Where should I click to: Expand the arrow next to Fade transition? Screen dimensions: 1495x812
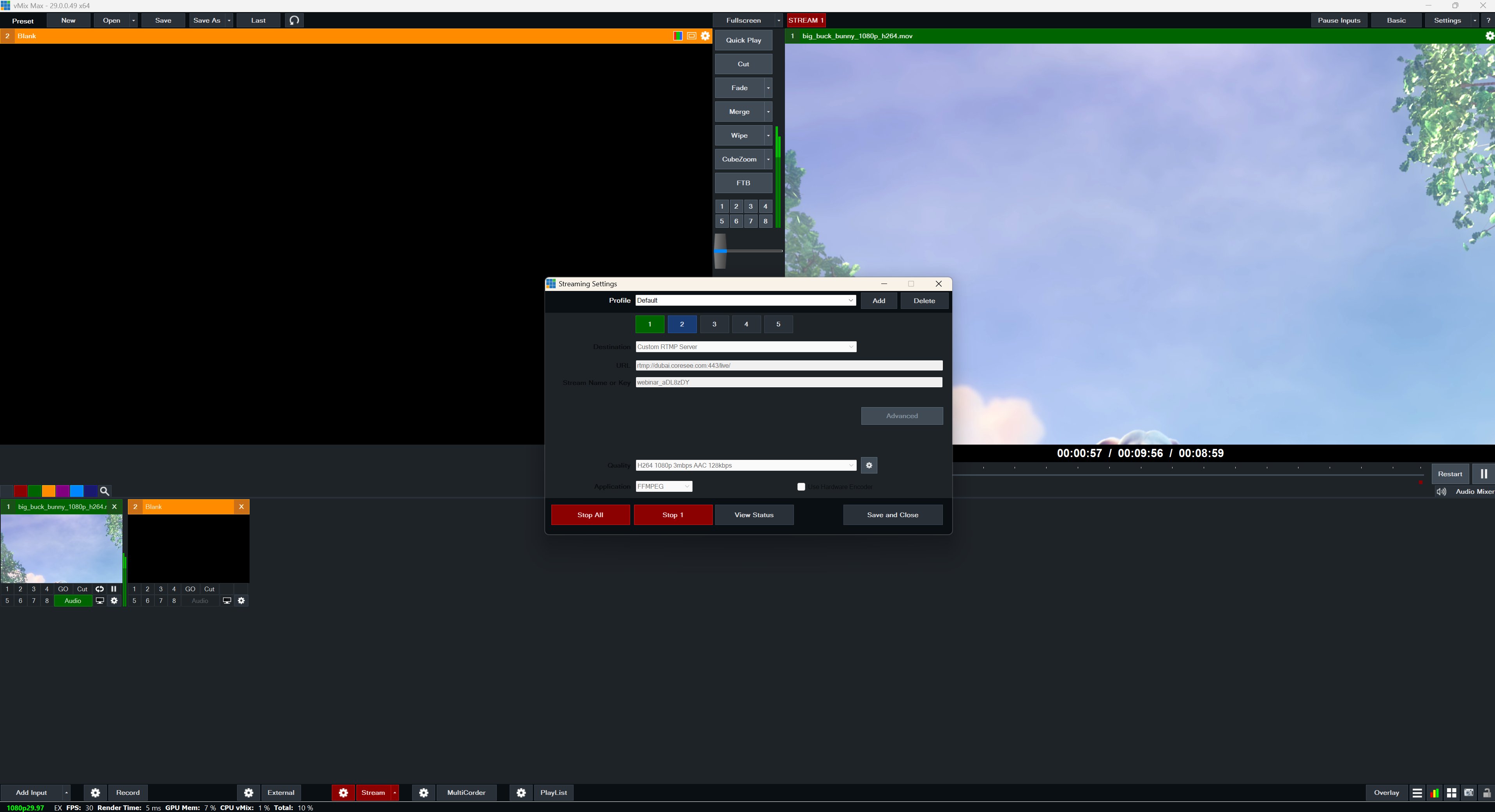point(769,88)
